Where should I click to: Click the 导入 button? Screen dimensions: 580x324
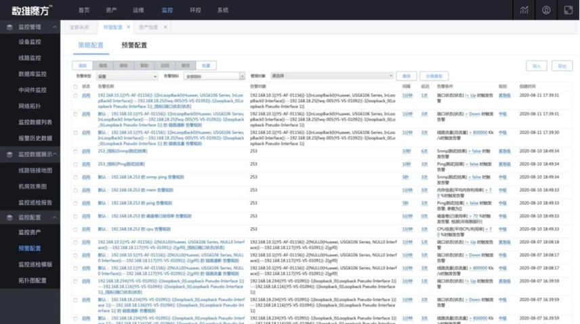[x=537, y=66]
